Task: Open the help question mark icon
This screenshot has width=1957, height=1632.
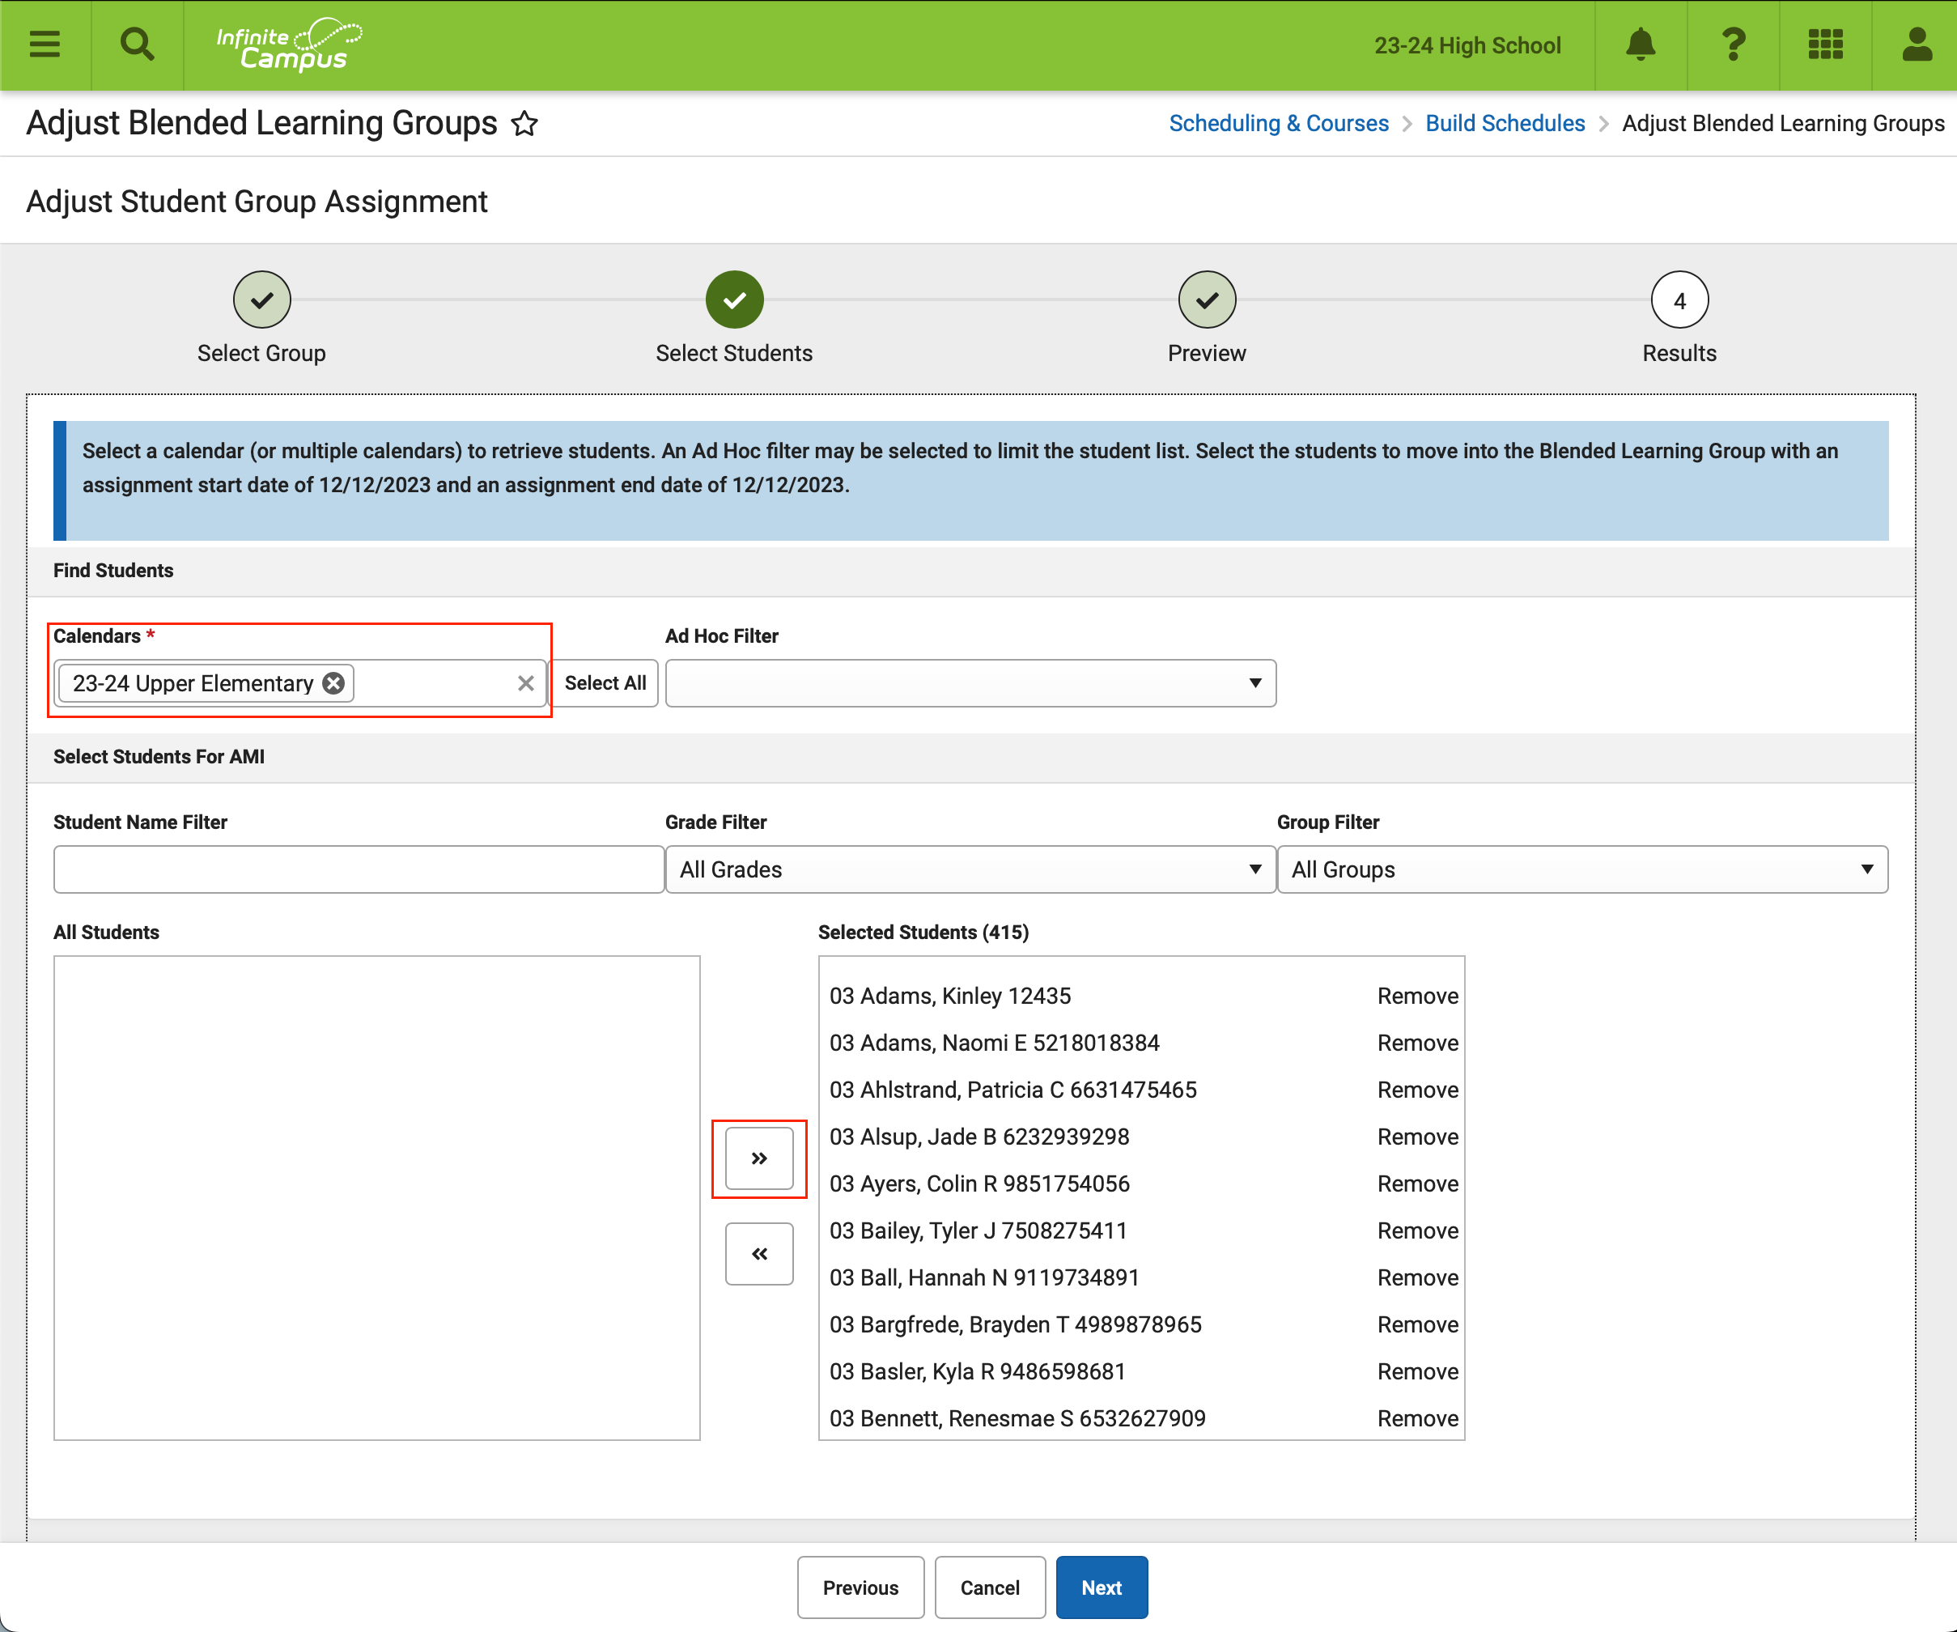Action: coord(1733,45)
